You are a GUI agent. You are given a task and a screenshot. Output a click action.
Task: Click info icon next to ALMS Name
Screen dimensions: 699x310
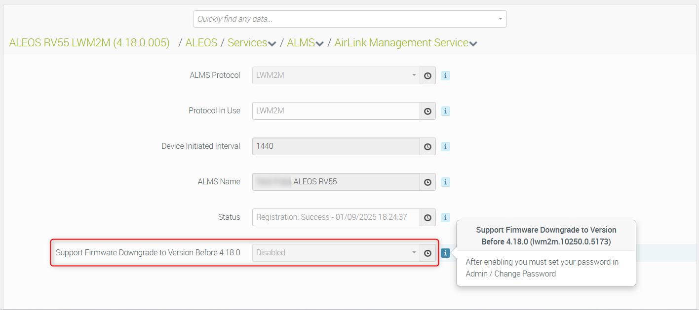(445, 182)
